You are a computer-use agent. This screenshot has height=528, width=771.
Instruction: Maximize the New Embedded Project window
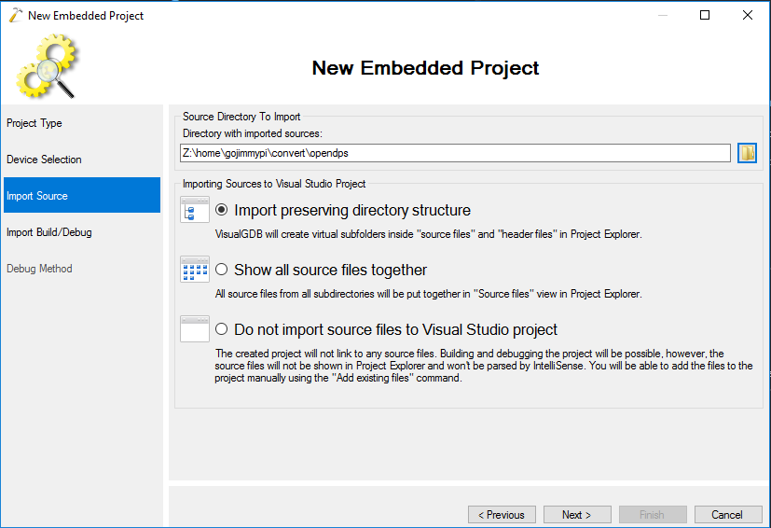coord(705,15)
